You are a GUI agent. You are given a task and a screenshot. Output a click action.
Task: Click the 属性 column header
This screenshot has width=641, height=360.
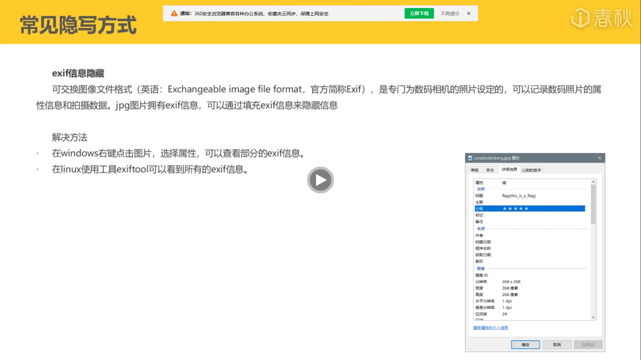tap(479, 183)
